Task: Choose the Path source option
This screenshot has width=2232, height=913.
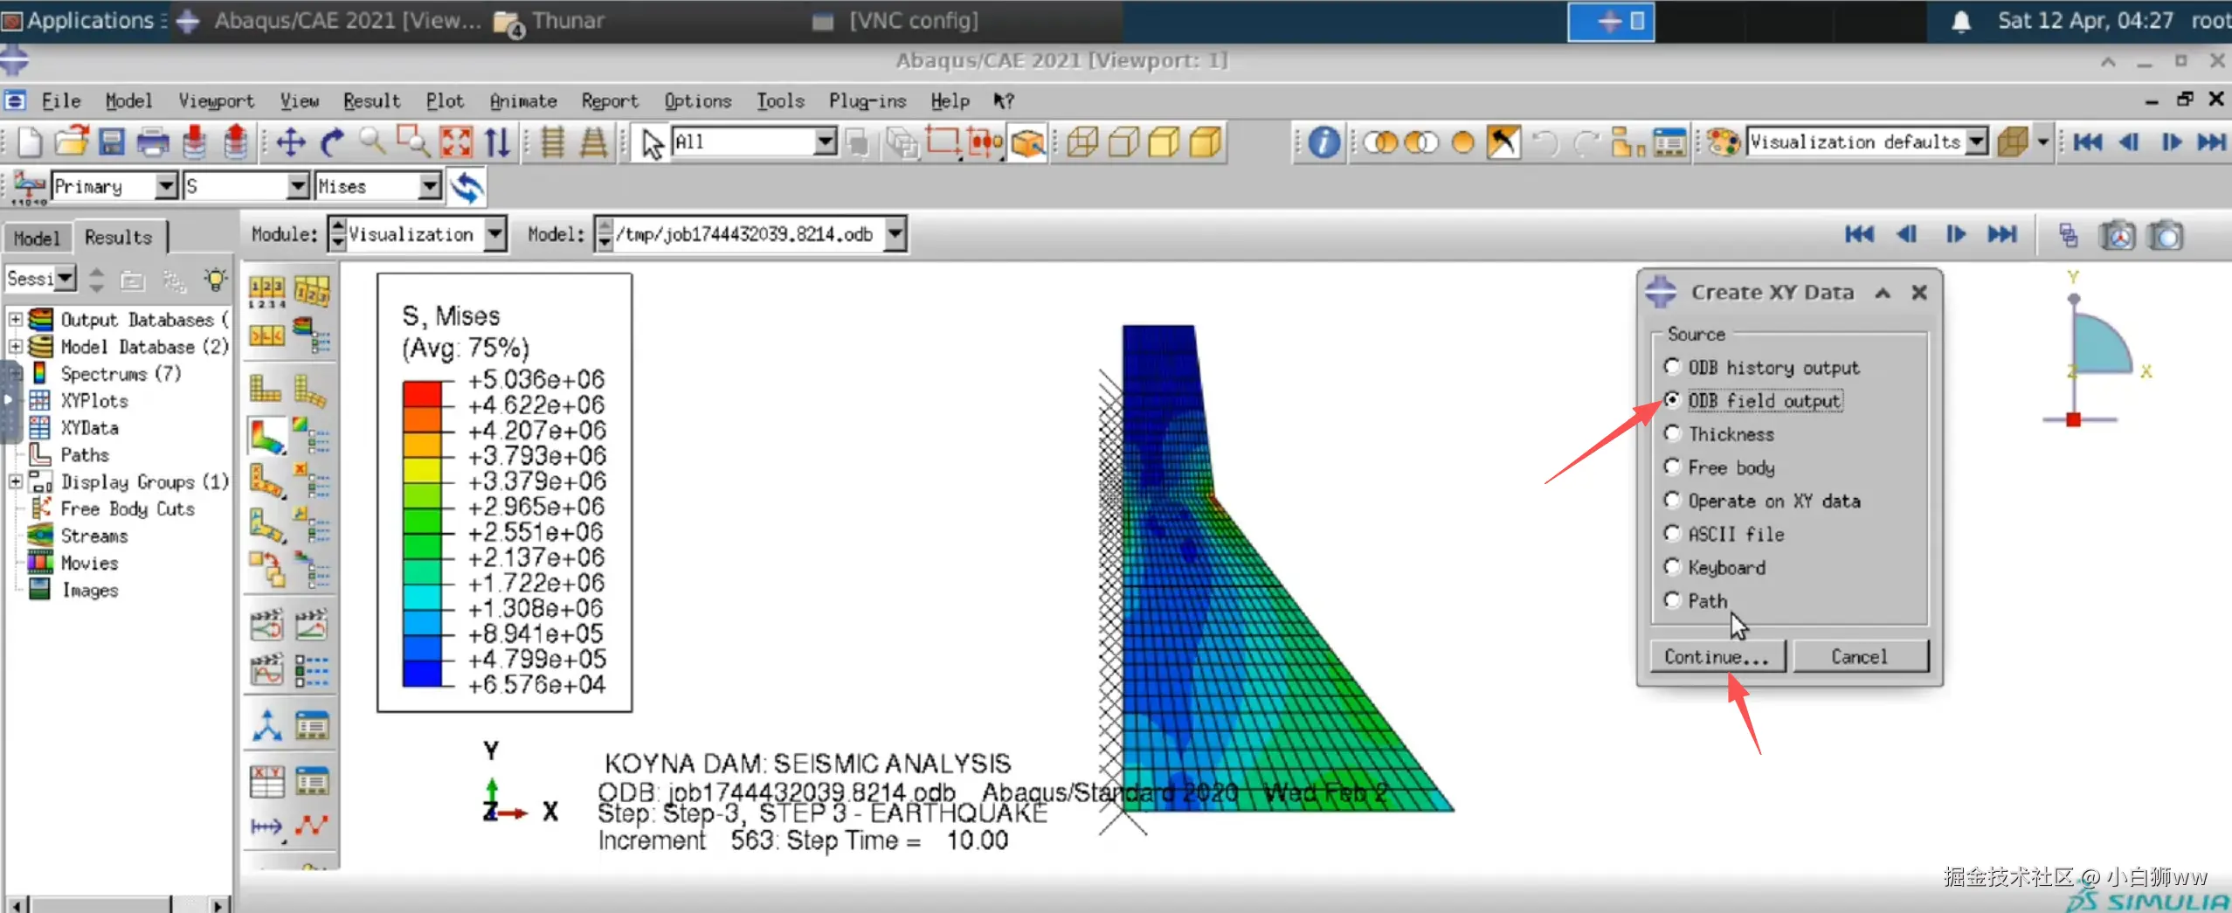Action: click(x=1672, y=600)
